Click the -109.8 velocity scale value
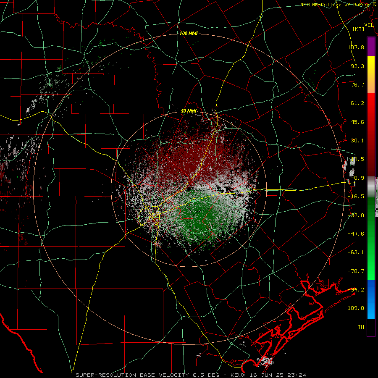Screen dimensions: 378x378 (354, 308)
